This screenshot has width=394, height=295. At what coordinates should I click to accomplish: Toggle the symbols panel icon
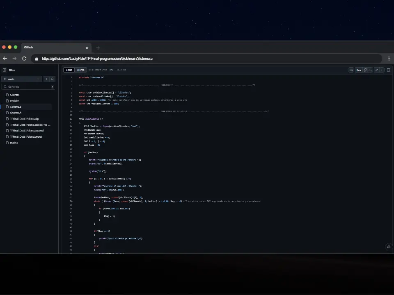389,70
